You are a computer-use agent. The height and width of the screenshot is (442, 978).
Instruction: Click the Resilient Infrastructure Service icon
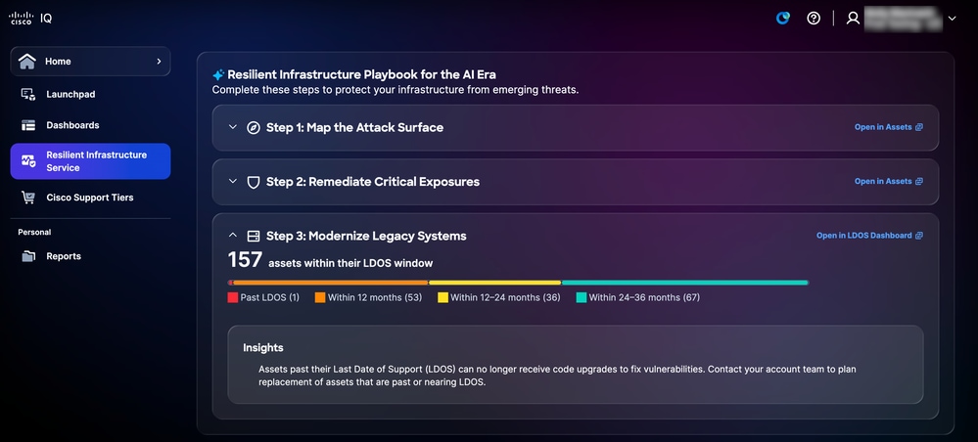point(28,160)
